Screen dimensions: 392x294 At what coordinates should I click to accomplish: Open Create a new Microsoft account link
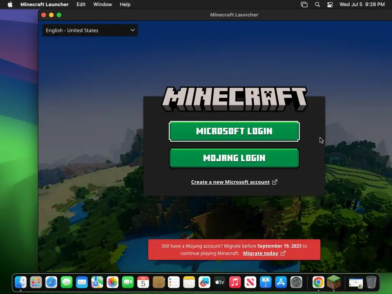click(x=230, y=182)
